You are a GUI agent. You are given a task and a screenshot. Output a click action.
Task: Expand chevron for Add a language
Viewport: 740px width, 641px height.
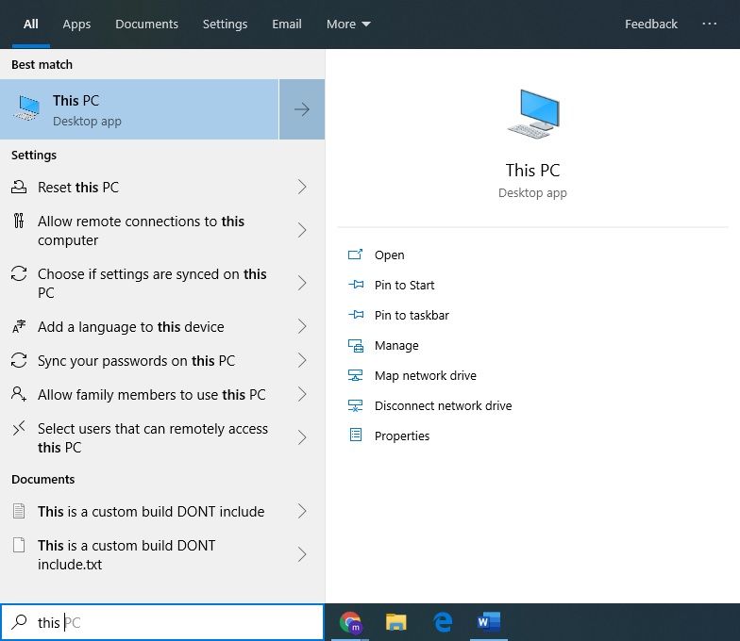302,326
